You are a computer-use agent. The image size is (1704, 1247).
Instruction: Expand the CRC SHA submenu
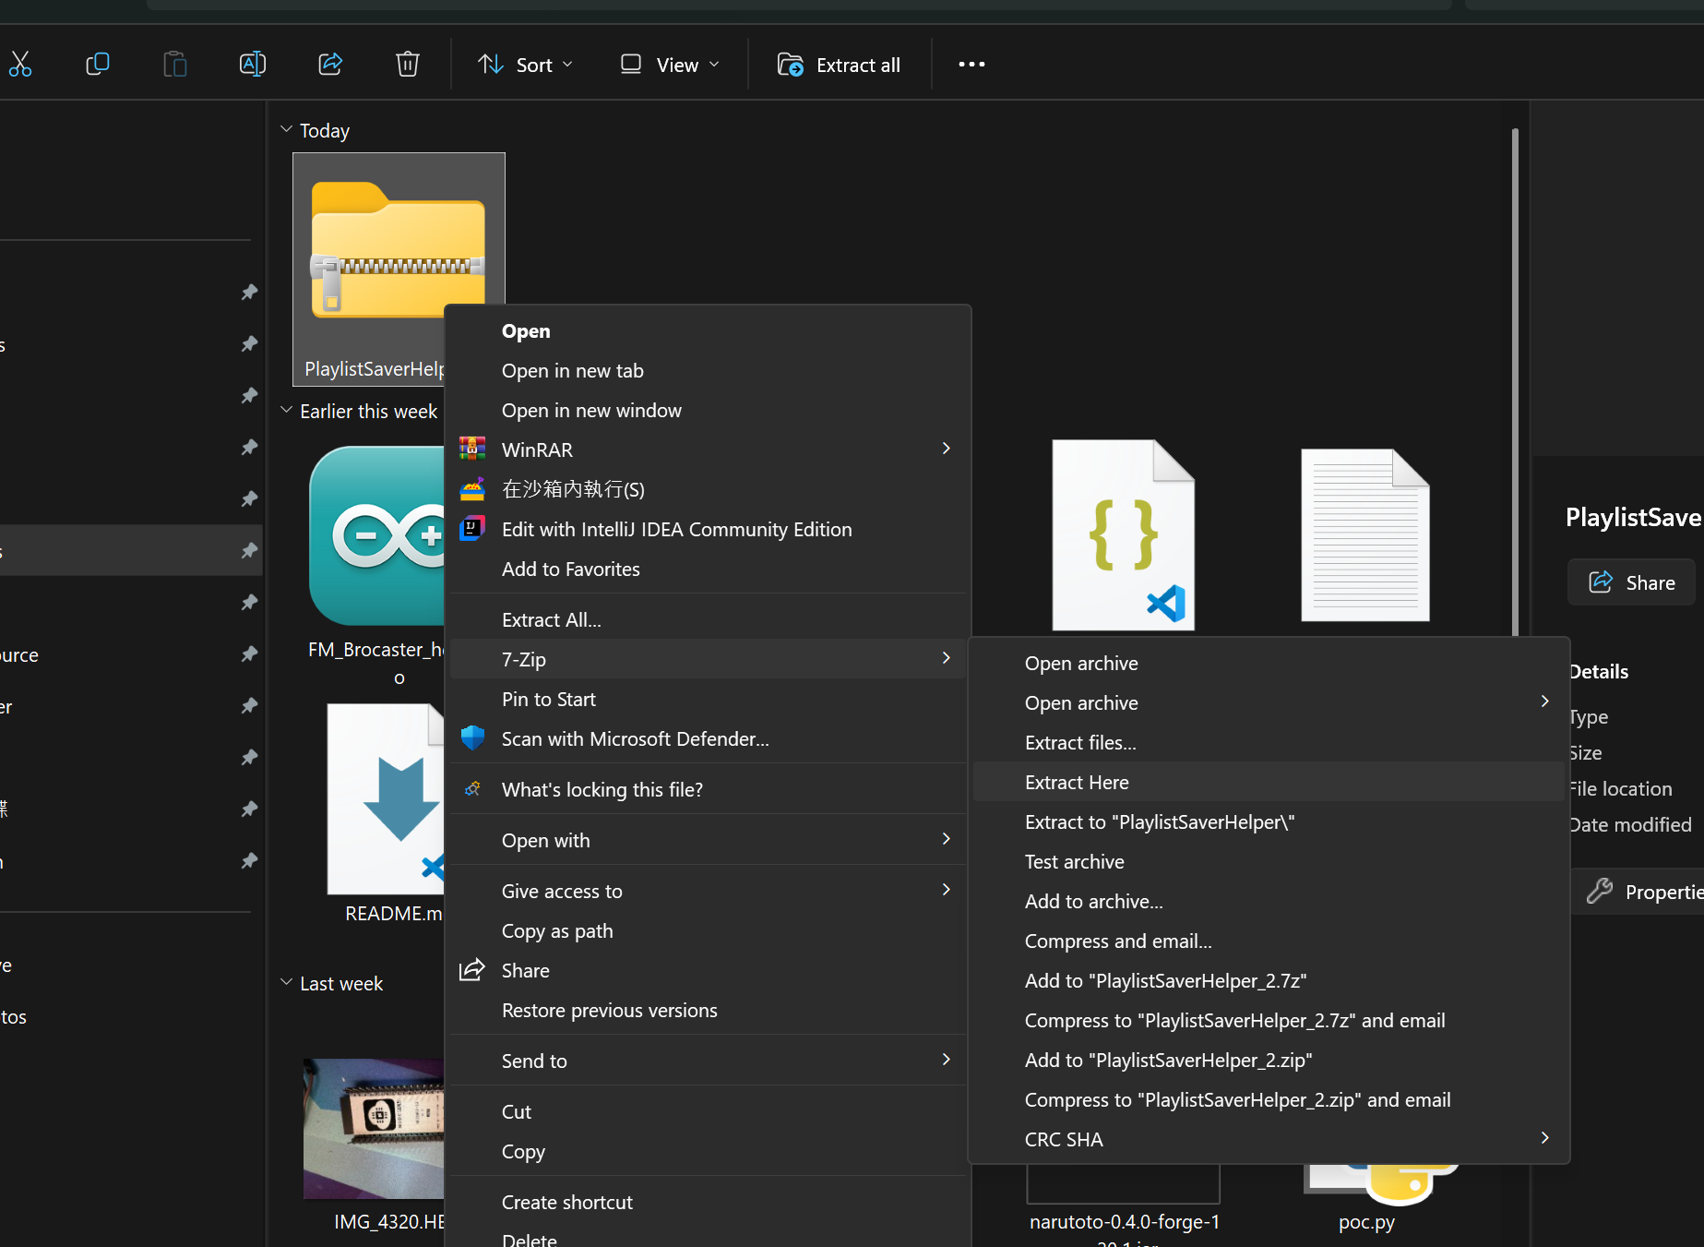point(1269,1139)
